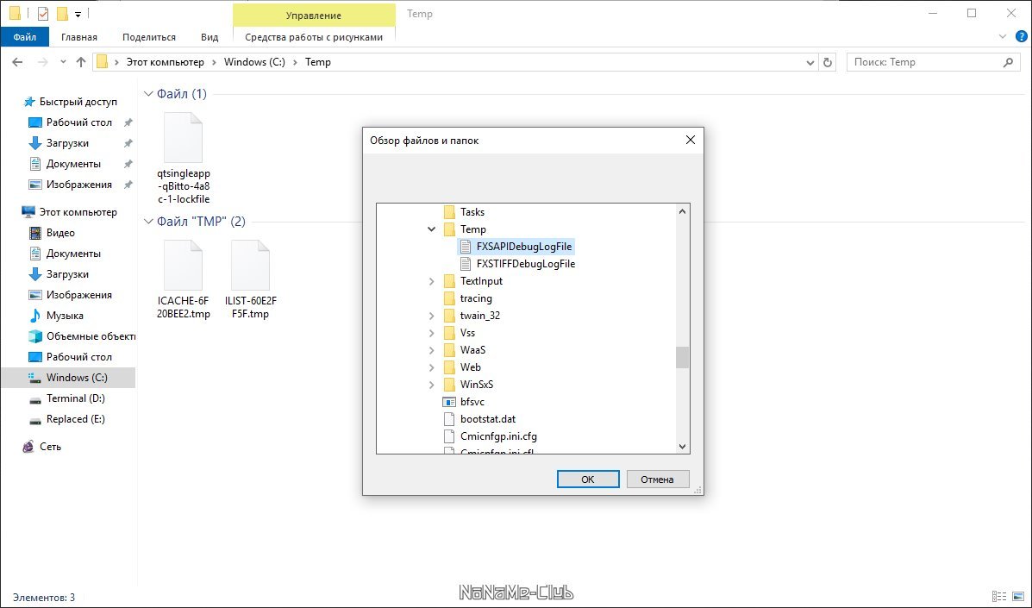
Task: Confirm selection with OK button
Action: tap(588, 479)
